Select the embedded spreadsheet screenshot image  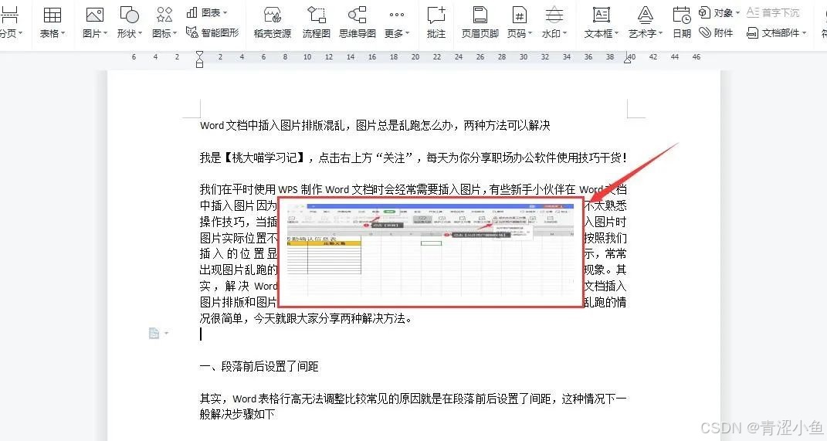431,252
